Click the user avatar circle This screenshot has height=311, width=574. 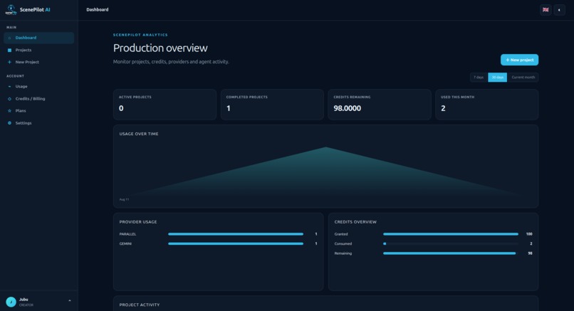tap(11, 302)
